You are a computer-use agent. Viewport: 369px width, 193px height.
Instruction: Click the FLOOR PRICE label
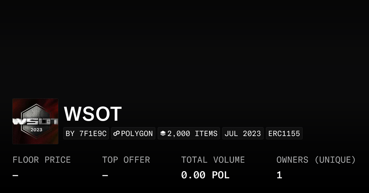click(42, 160)
